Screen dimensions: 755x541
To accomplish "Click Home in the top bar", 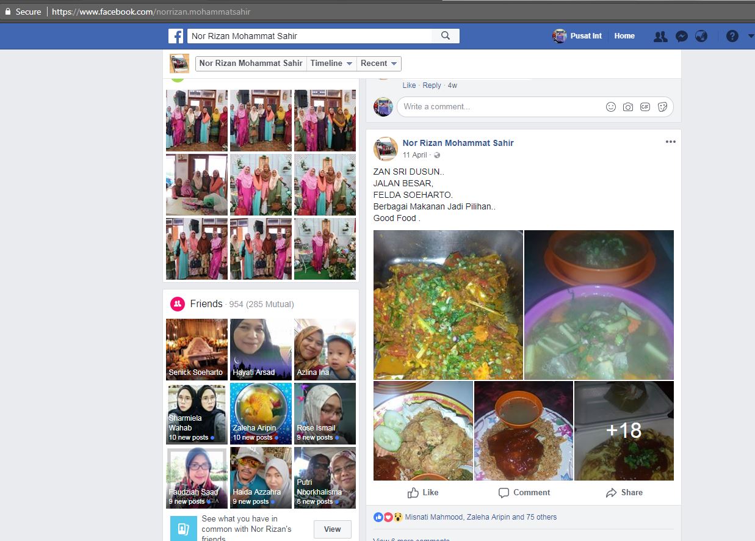I will pyautogui.click(x=624, y=36).
